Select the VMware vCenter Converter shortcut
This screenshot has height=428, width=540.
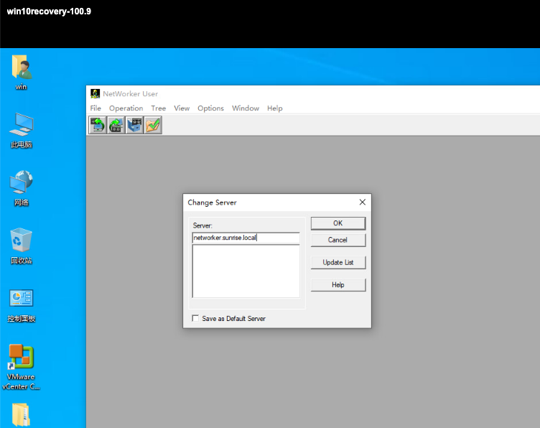21,367
